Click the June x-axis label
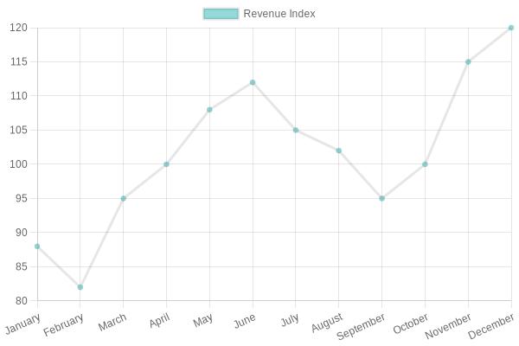519x346 pixels. click(x=245, y=321)
